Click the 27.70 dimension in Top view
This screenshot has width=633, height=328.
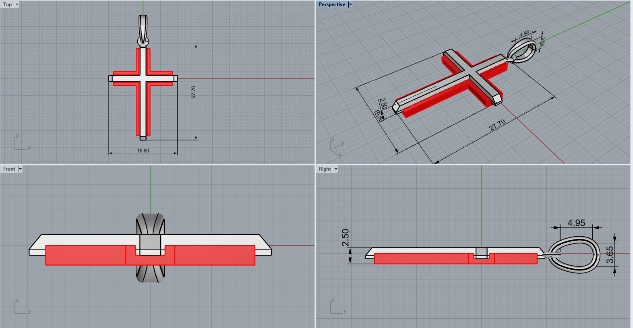coord(193,92)
